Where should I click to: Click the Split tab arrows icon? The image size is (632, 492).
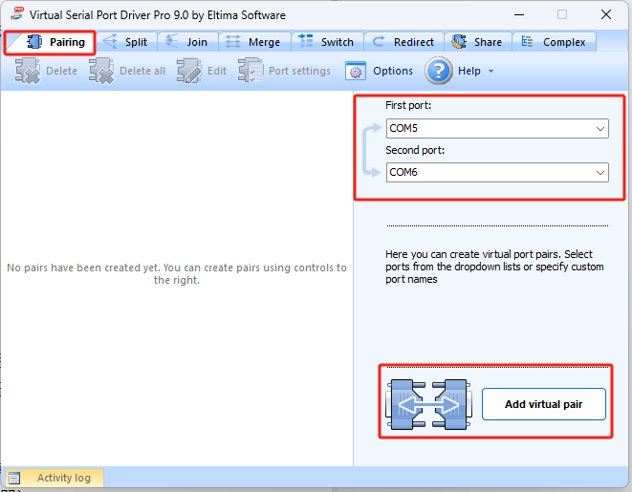[x=110, y=41]
